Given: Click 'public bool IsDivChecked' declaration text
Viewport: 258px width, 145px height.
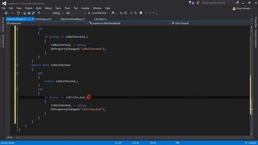Looking at the screenshot, I should 51,65.
